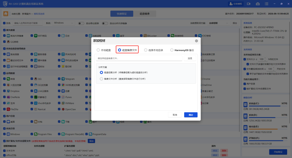The height and width of the screenshot is (158, 292).
Task: Switch to the 磁盘镜像 tab
Action: click(x=145, y=14)
